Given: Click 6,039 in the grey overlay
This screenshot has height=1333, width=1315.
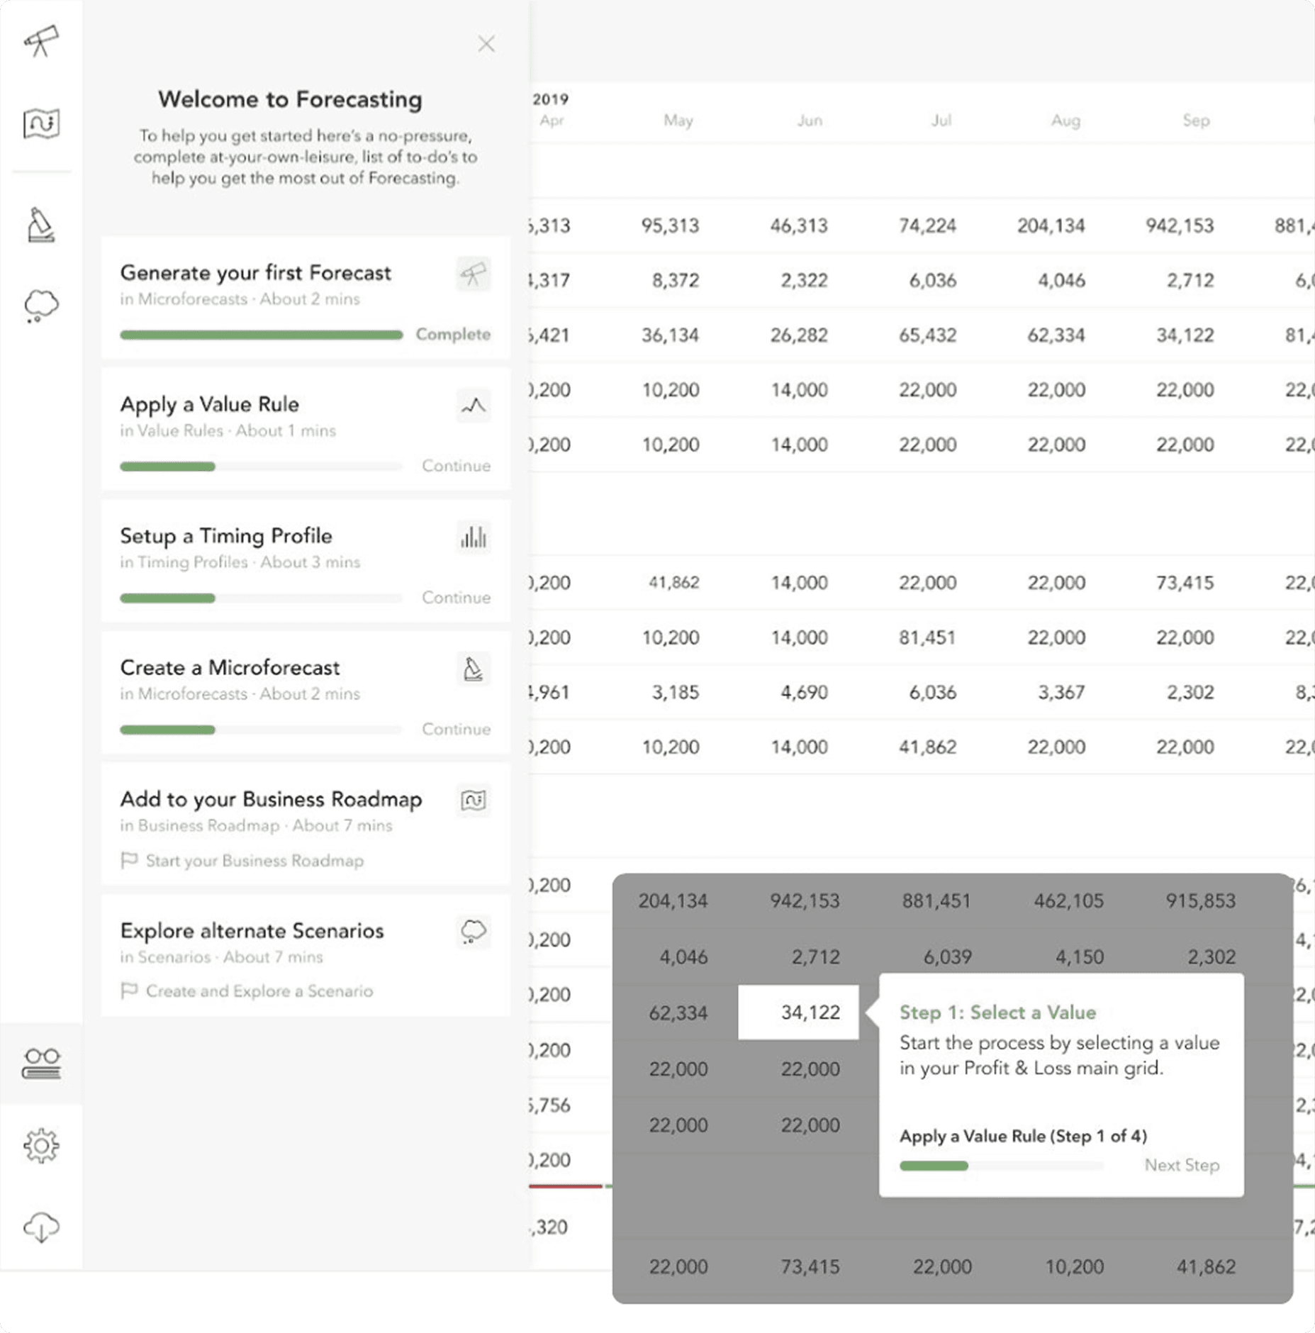Looking at the screenshot, I should click(x=947, y=956).
